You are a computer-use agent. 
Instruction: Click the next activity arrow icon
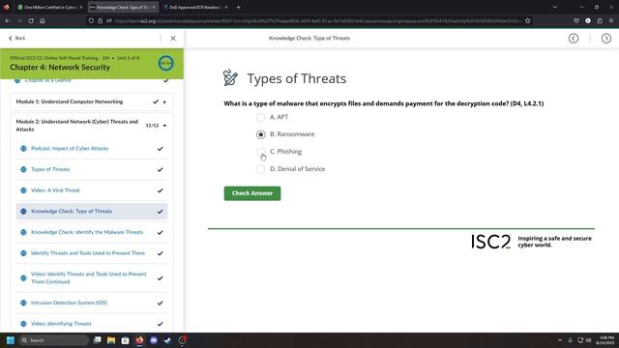606,39
